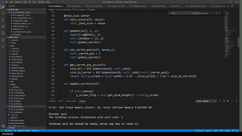Open the Run and Debug view

[x=3, y=26]
